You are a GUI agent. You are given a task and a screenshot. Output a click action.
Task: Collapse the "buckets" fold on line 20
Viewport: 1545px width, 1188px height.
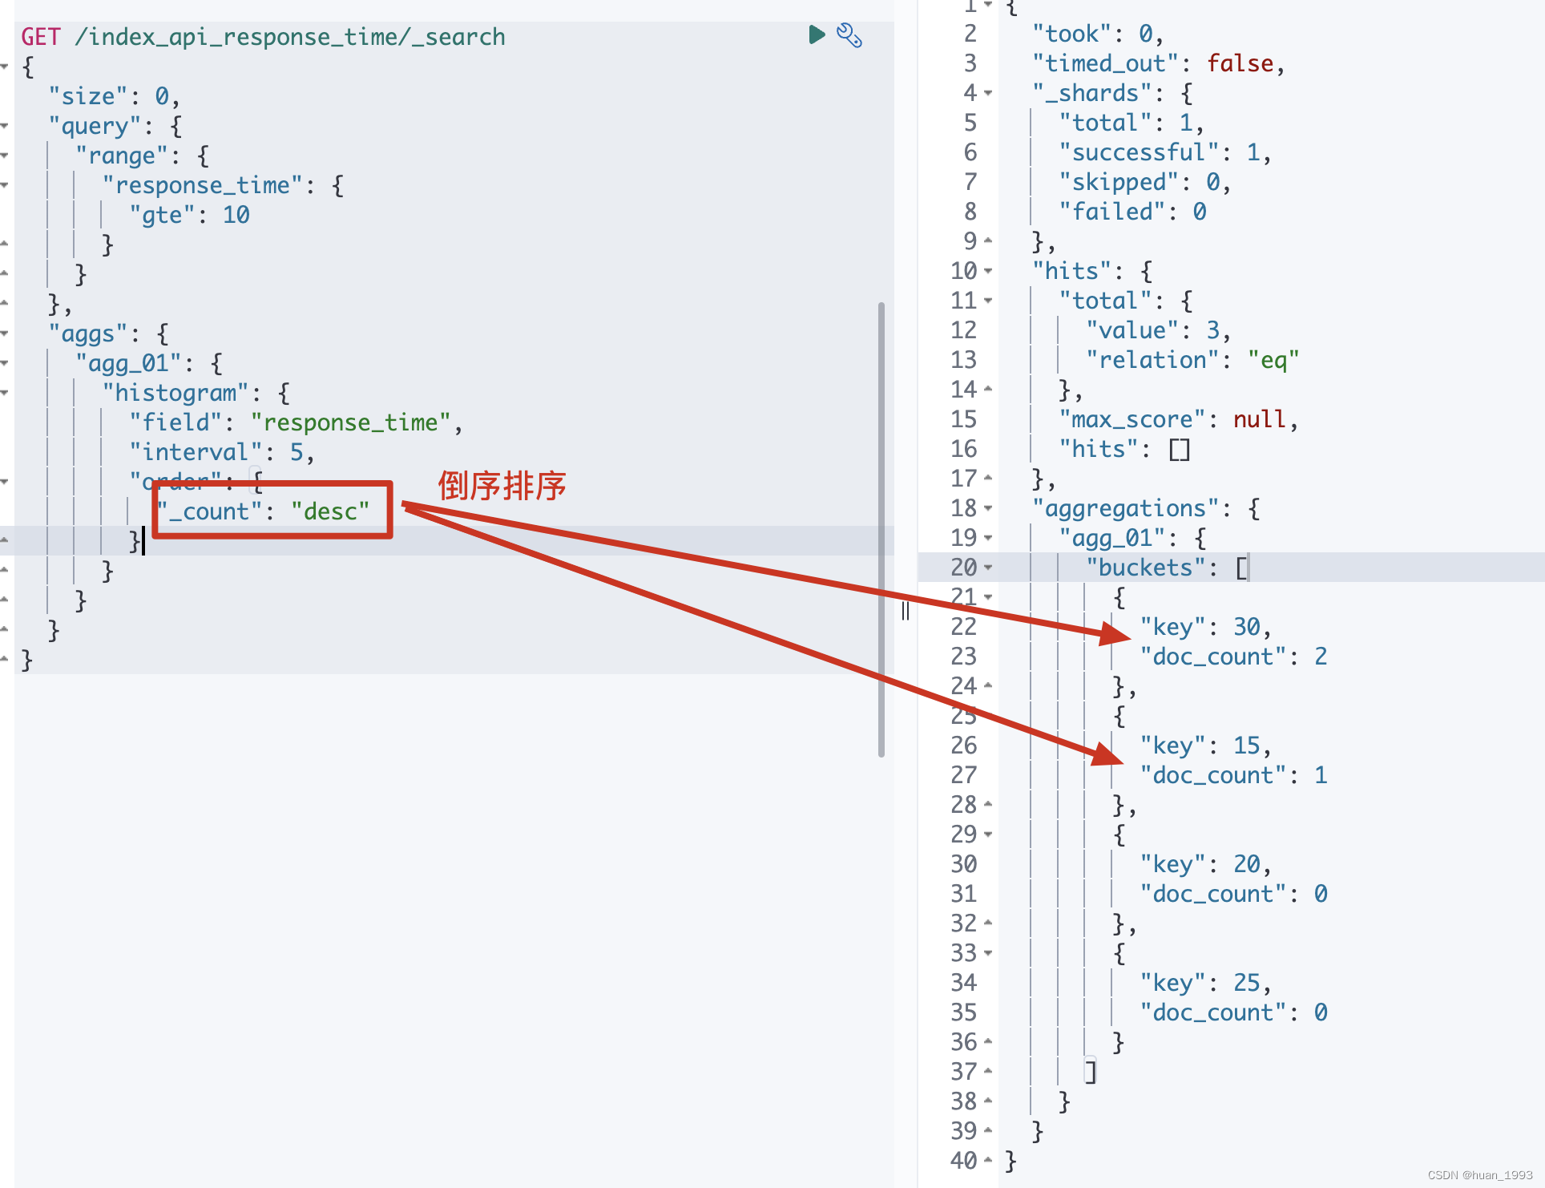[x=988, y=568]
